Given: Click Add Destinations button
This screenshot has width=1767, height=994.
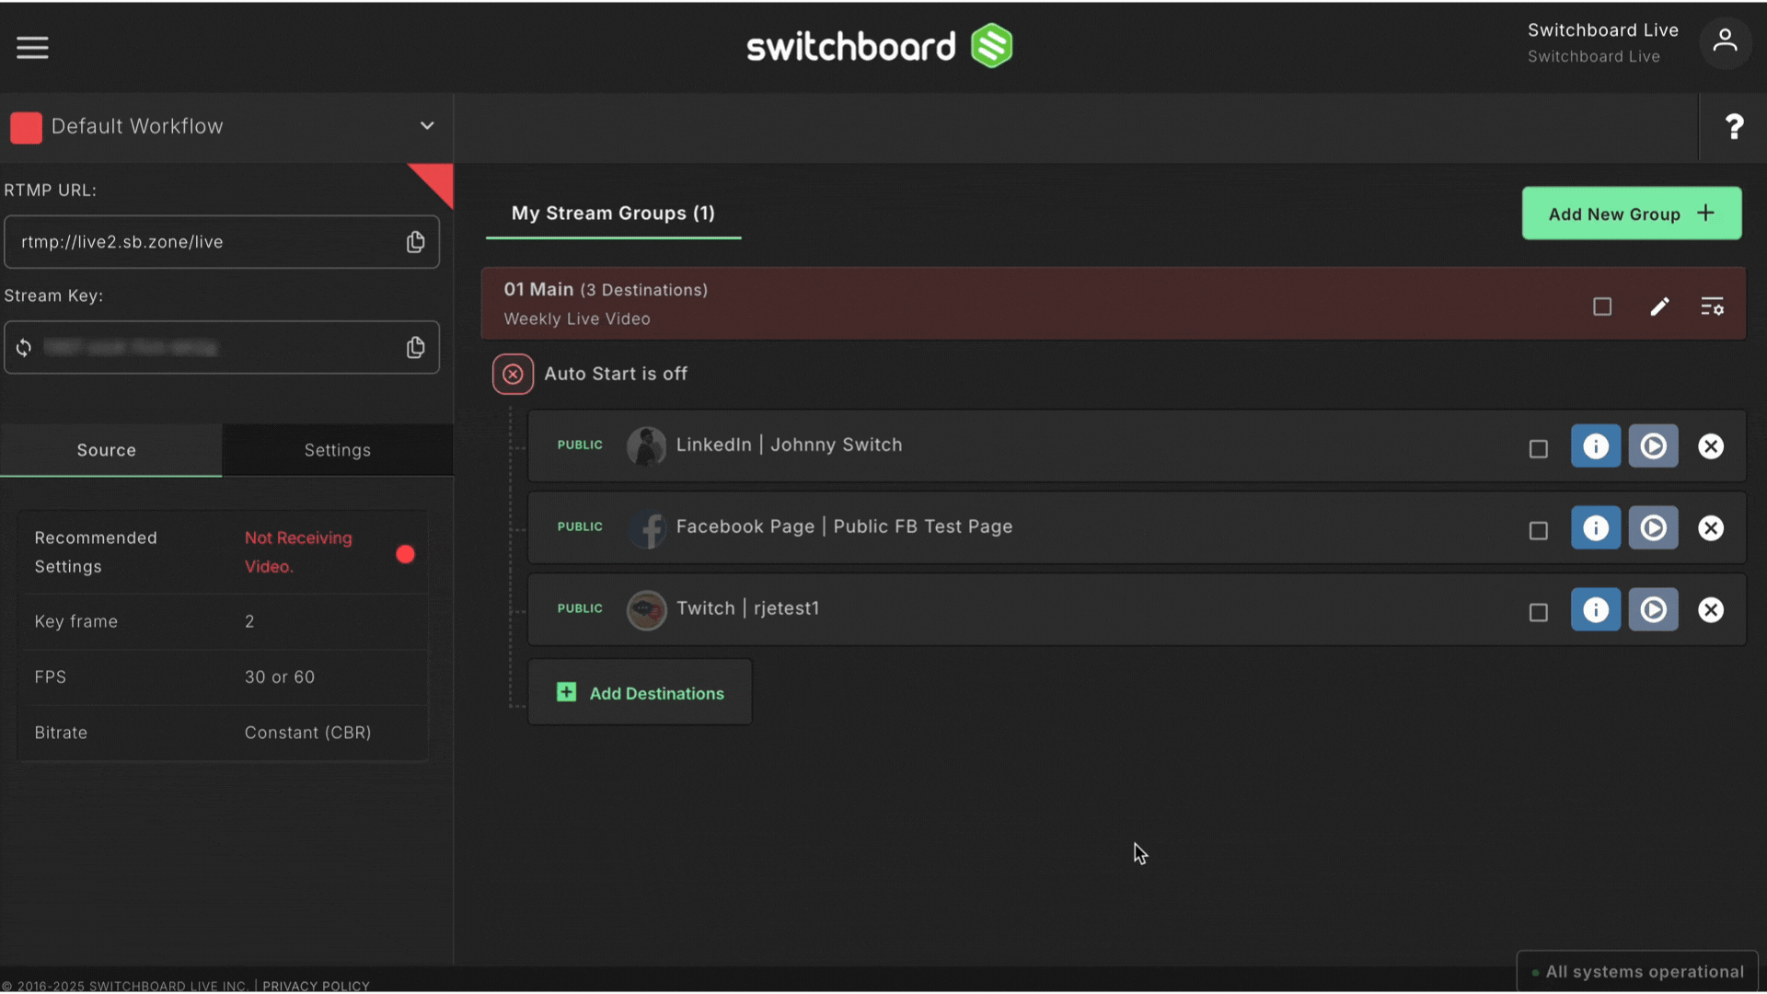Looking at the screenshot, I should click(x=640, y=693).
